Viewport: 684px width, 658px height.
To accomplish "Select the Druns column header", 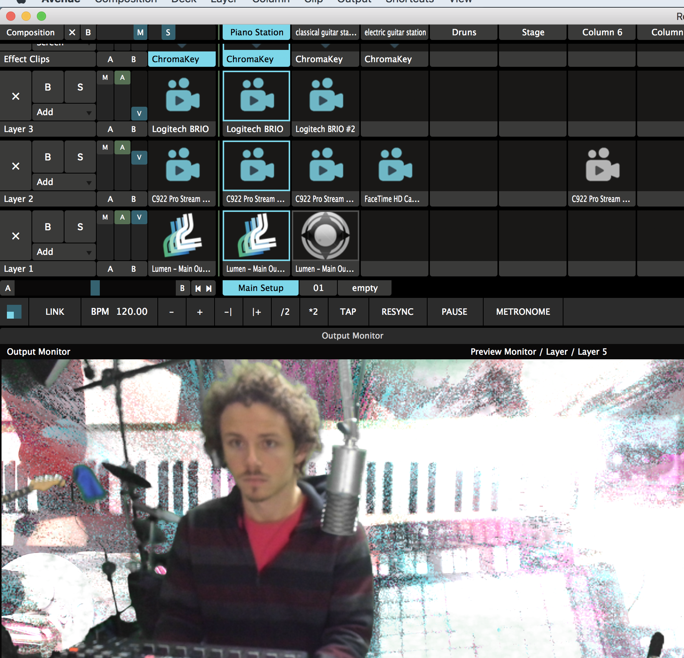I will pos(464,33).
